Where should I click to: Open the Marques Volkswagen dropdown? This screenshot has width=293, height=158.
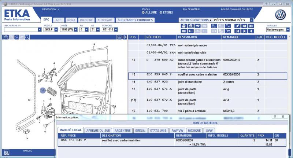288,30
